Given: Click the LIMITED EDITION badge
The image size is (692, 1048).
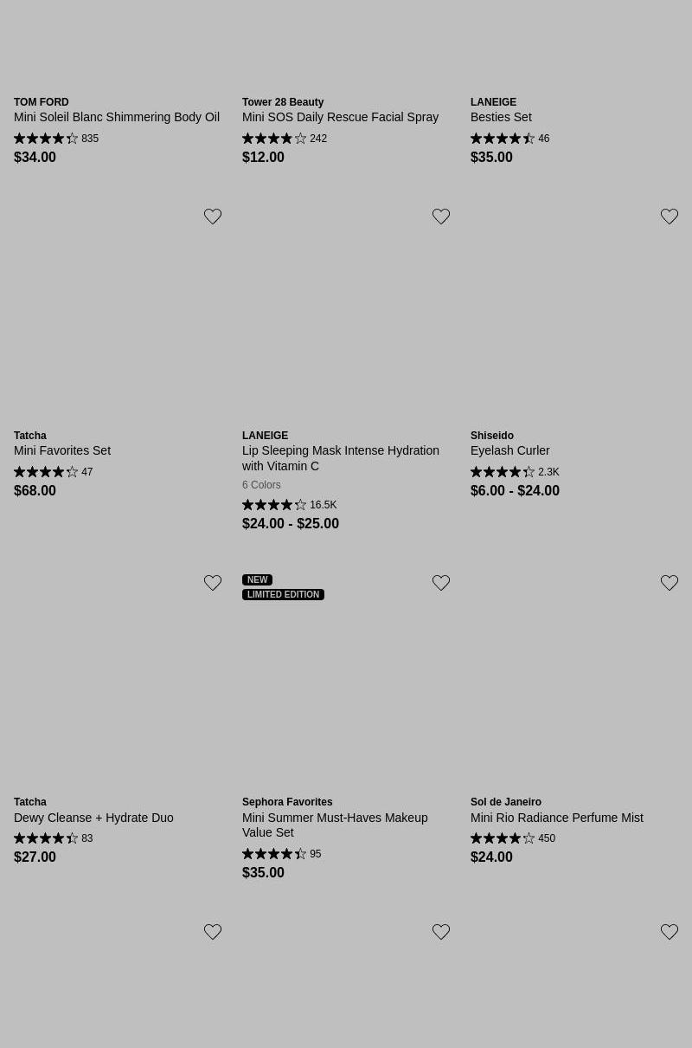Looking at the screenshot, I should point(283,595).
